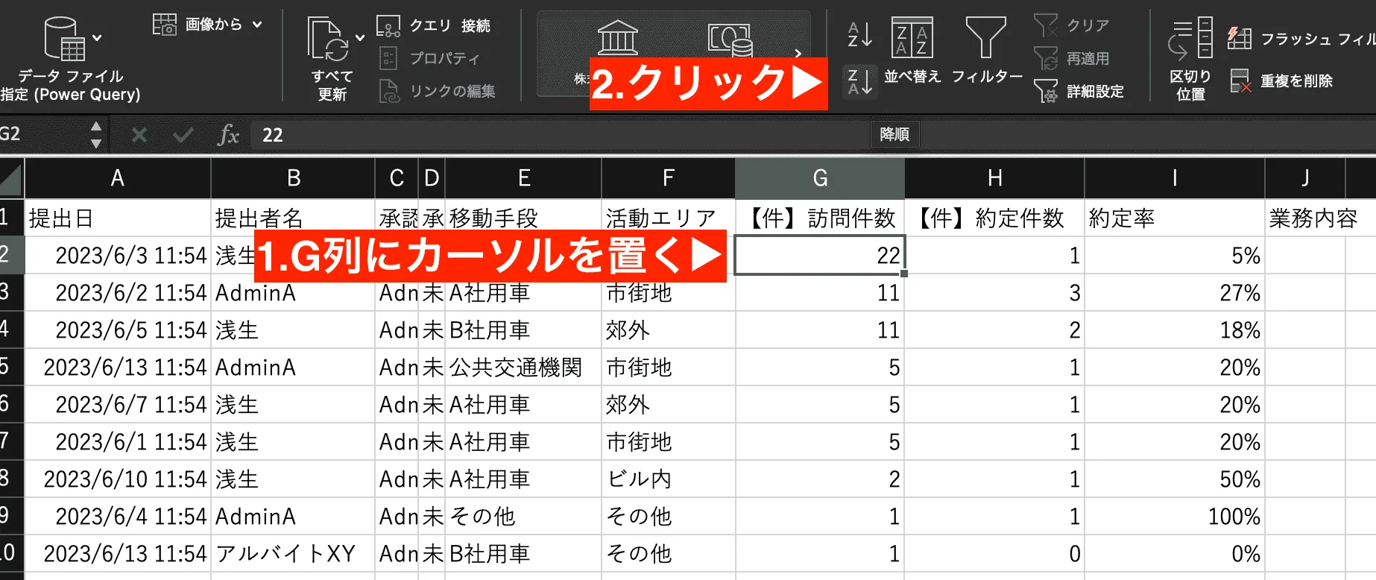Click the 公共交通機関 cell
Image resolution: width=1376 pixels, height=580 pixels.
[523, 367]
